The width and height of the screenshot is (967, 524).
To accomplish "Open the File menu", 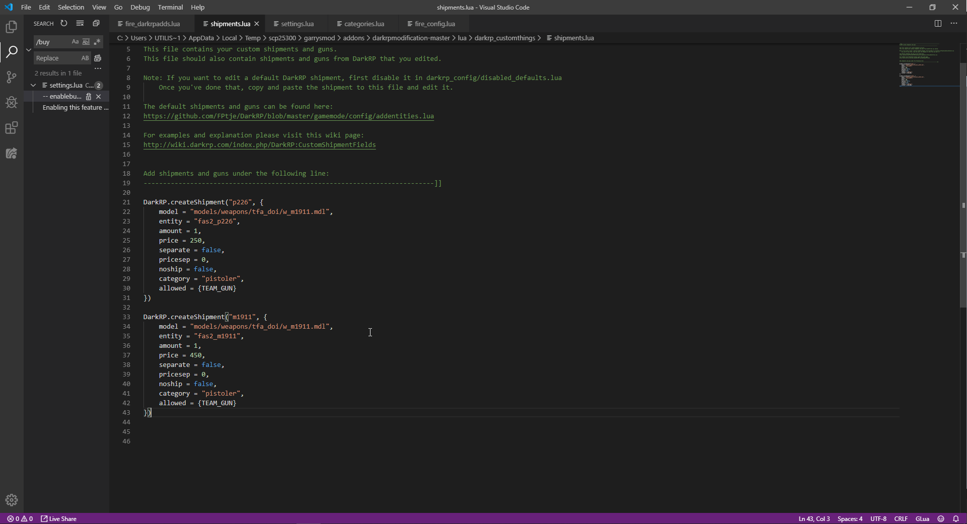I will pos(26,7).
